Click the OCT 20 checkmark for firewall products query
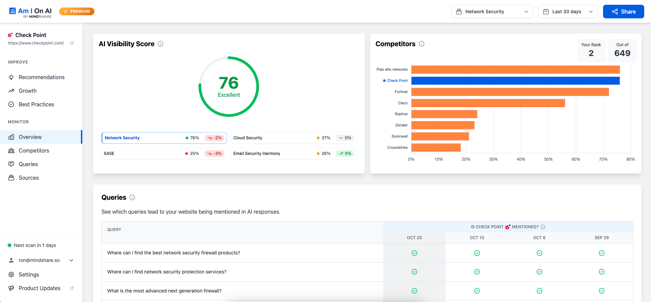651x302 pixels. tap(414, 253)
